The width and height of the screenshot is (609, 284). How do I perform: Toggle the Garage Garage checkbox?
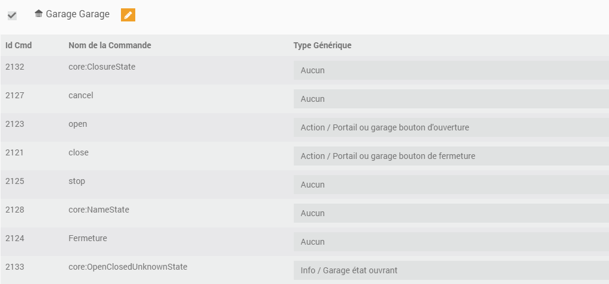tap(12, 15)
